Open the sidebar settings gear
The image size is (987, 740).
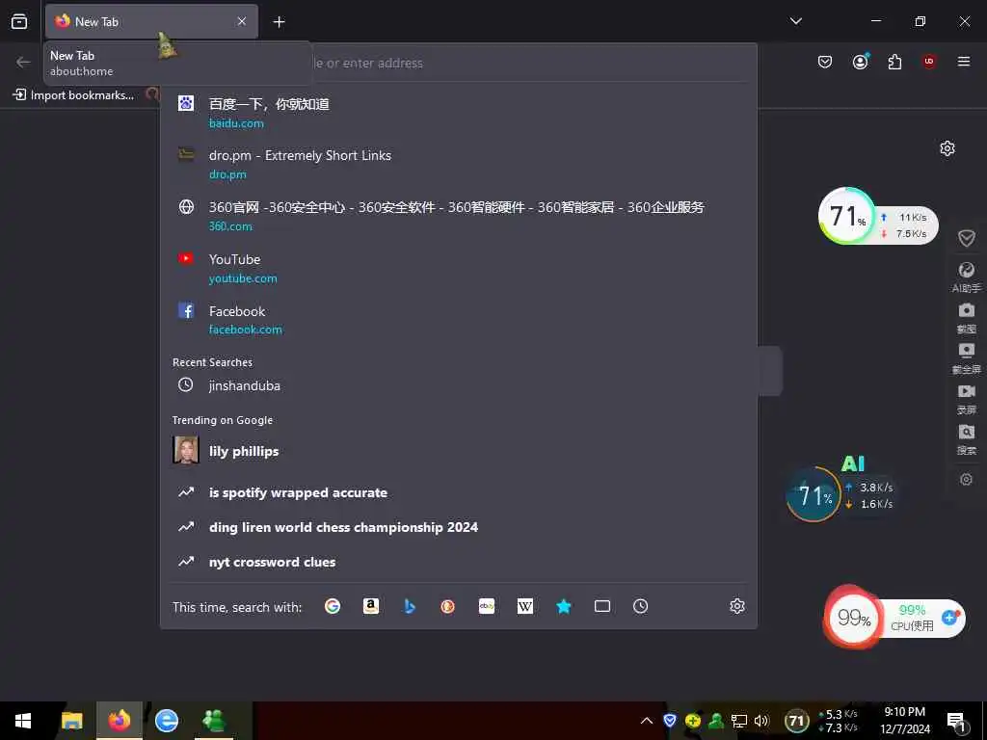(966, 480)
